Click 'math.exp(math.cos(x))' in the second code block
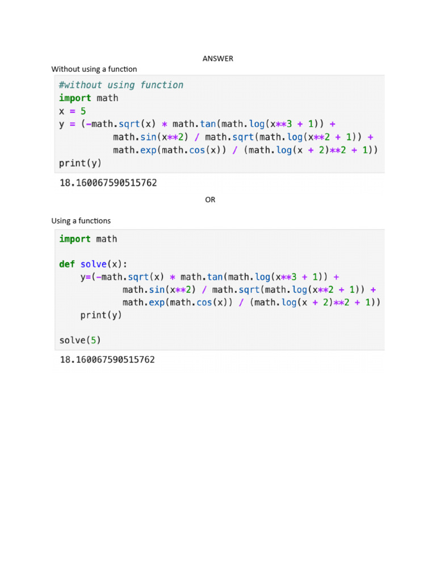The height and width of the screenshot is (582, 436). (178, 302)
